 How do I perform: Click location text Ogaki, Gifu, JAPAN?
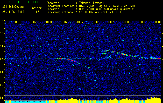point(93,6)
